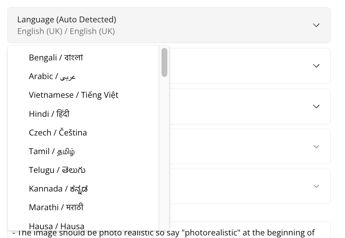Select Marathi language option
345x238 pixels.
pyautogui.click(x=56, y=207)
